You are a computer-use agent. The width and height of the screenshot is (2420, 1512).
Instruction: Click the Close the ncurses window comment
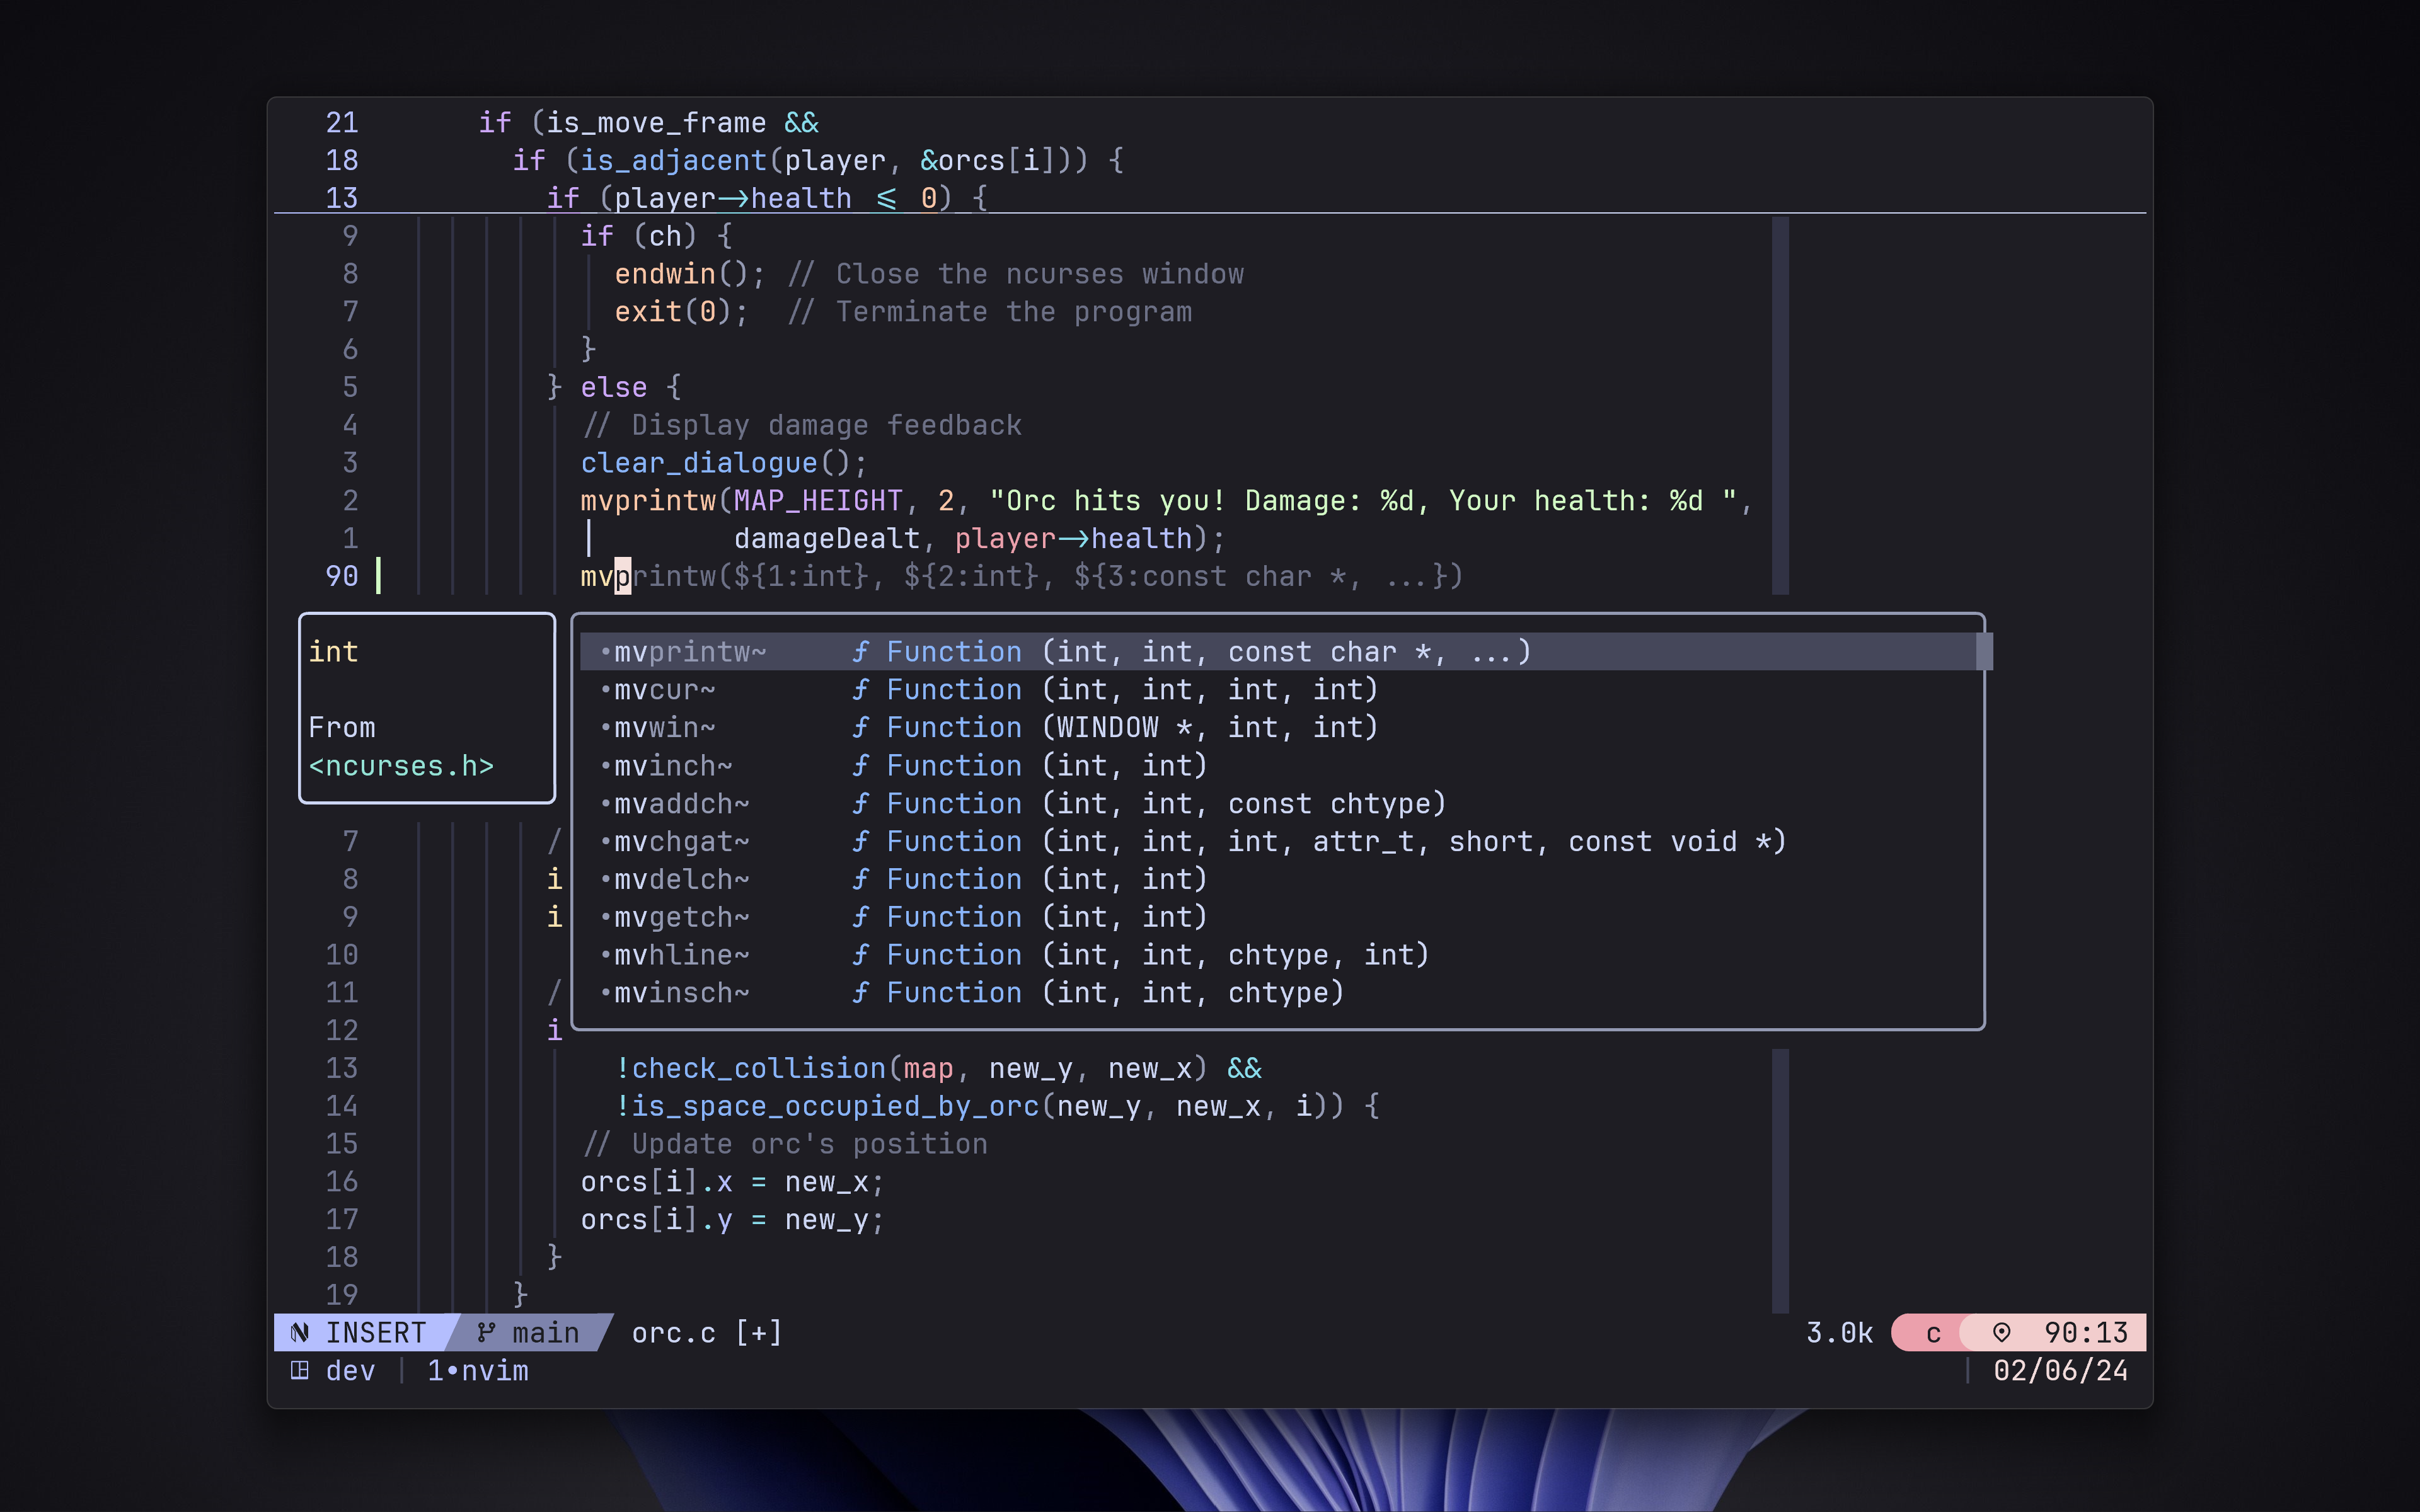pos(1016,274)
